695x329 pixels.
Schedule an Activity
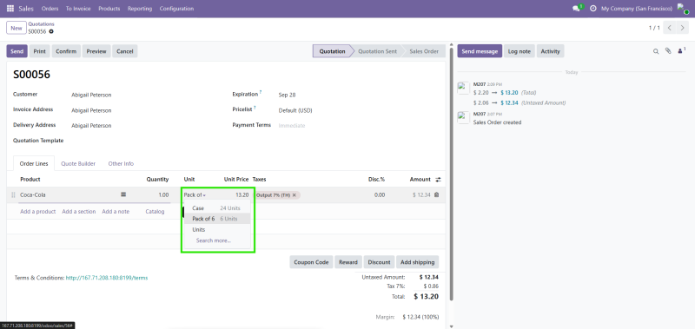click(551, 51)
